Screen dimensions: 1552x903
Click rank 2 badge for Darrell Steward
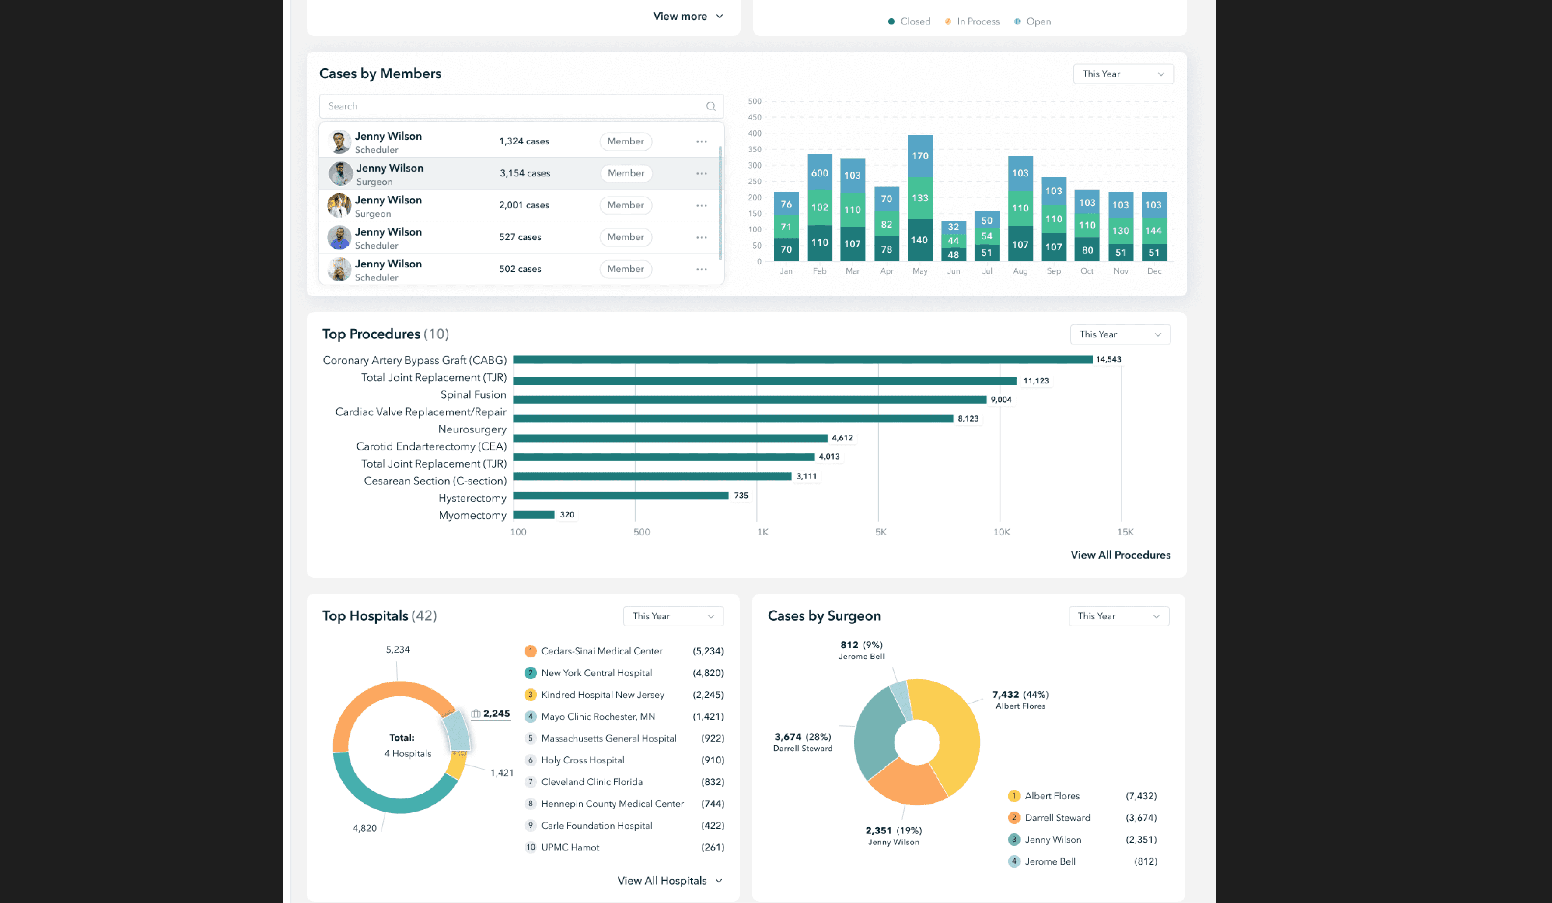(1014, 818)
